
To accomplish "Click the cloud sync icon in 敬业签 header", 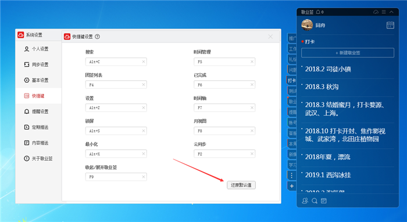I will (376, 12).
